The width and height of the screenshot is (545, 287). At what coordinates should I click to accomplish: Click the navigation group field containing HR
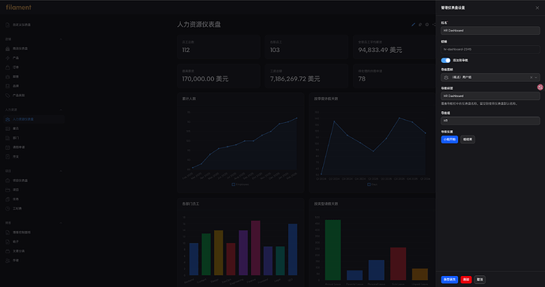coord(490,121)
